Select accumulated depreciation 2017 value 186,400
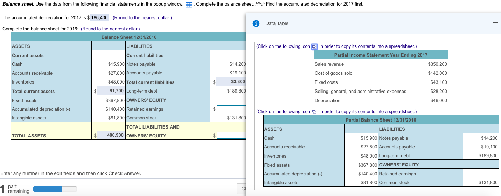Screen dimensions: 501x196 [99, 17]
